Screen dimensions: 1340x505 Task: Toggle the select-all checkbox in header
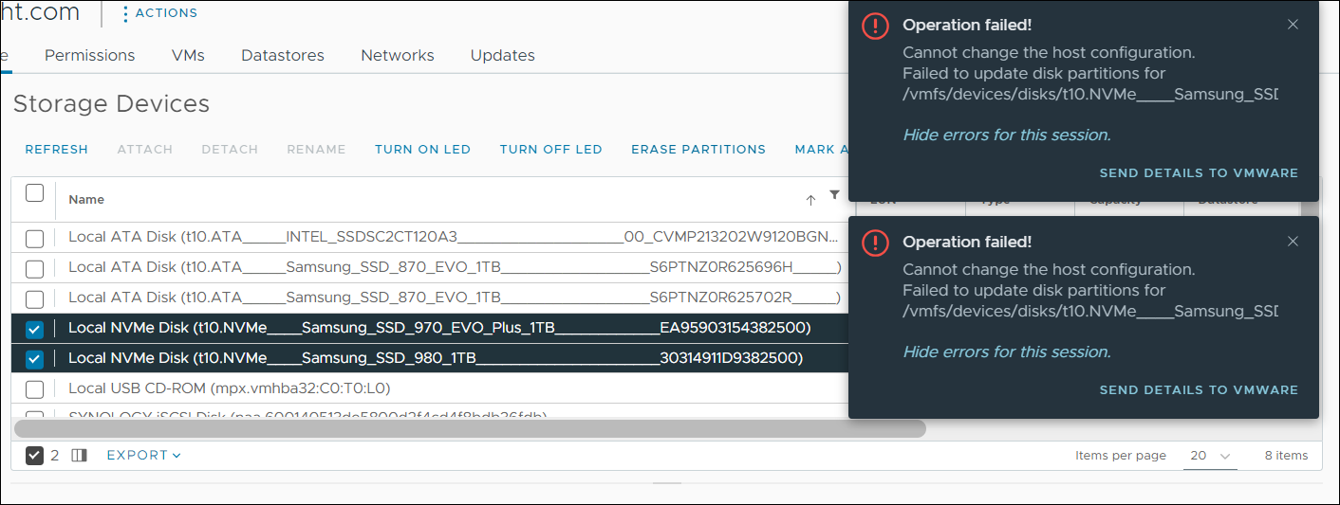pyautogui.click(x=34, y=193)
